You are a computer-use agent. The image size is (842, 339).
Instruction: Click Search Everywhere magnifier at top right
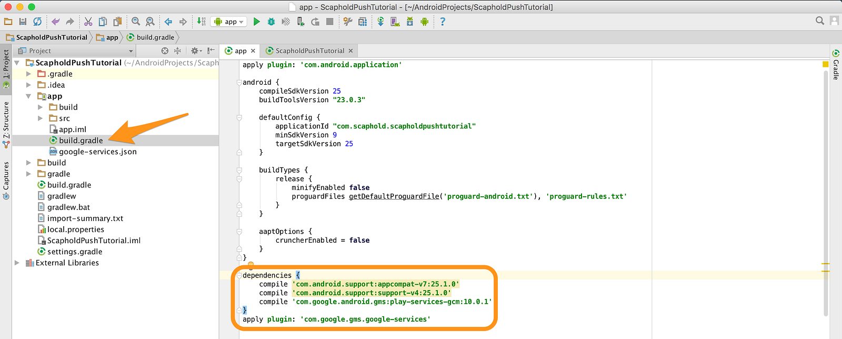[x=820, y=21]
